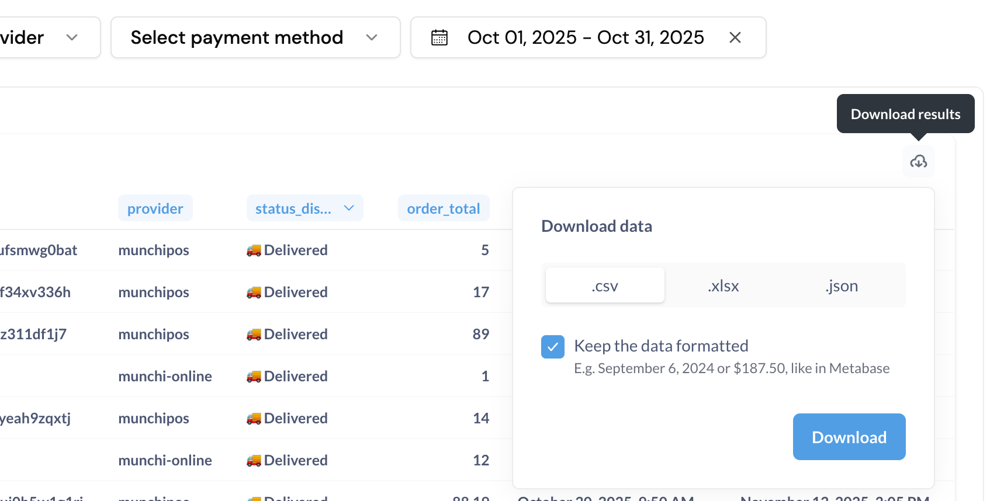Click truck icon beside order total 89
The width and height of the screenshot is (997, 501).
[x=254, y=335]
